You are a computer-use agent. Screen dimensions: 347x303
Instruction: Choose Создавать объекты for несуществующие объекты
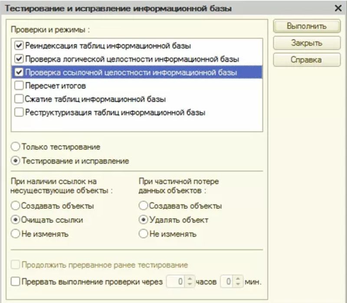click(x=16, y=206)
